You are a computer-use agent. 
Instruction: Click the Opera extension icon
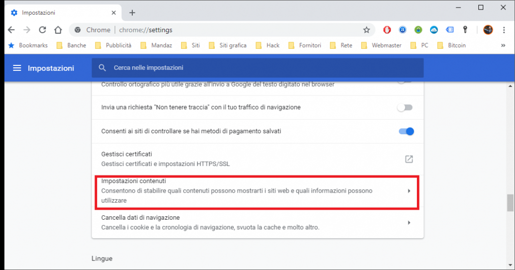[x=387, y=30]
